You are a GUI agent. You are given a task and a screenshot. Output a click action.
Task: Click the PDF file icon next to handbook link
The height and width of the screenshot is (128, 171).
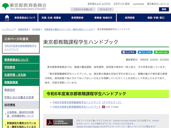[104, 107]
